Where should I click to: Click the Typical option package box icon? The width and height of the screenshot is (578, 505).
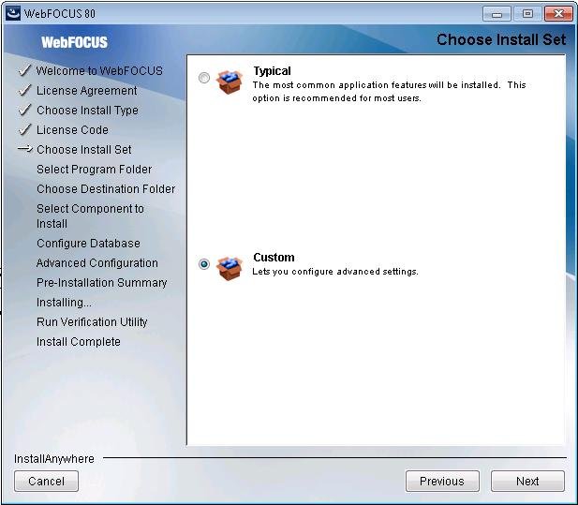point(230,82)
